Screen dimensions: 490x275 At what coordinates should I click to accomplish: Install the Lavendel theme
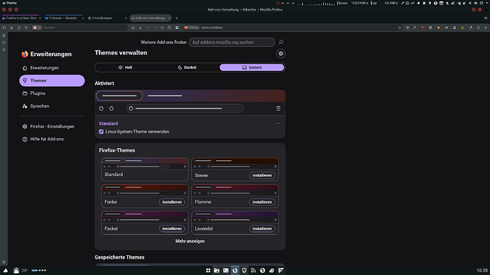[x=262, y=228]
